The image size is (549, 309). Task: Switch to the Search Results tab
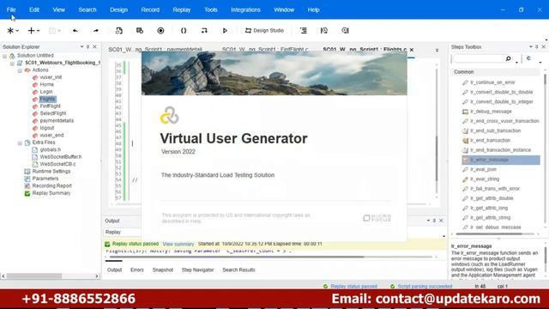pyautogui.click(x=238, y=270)
